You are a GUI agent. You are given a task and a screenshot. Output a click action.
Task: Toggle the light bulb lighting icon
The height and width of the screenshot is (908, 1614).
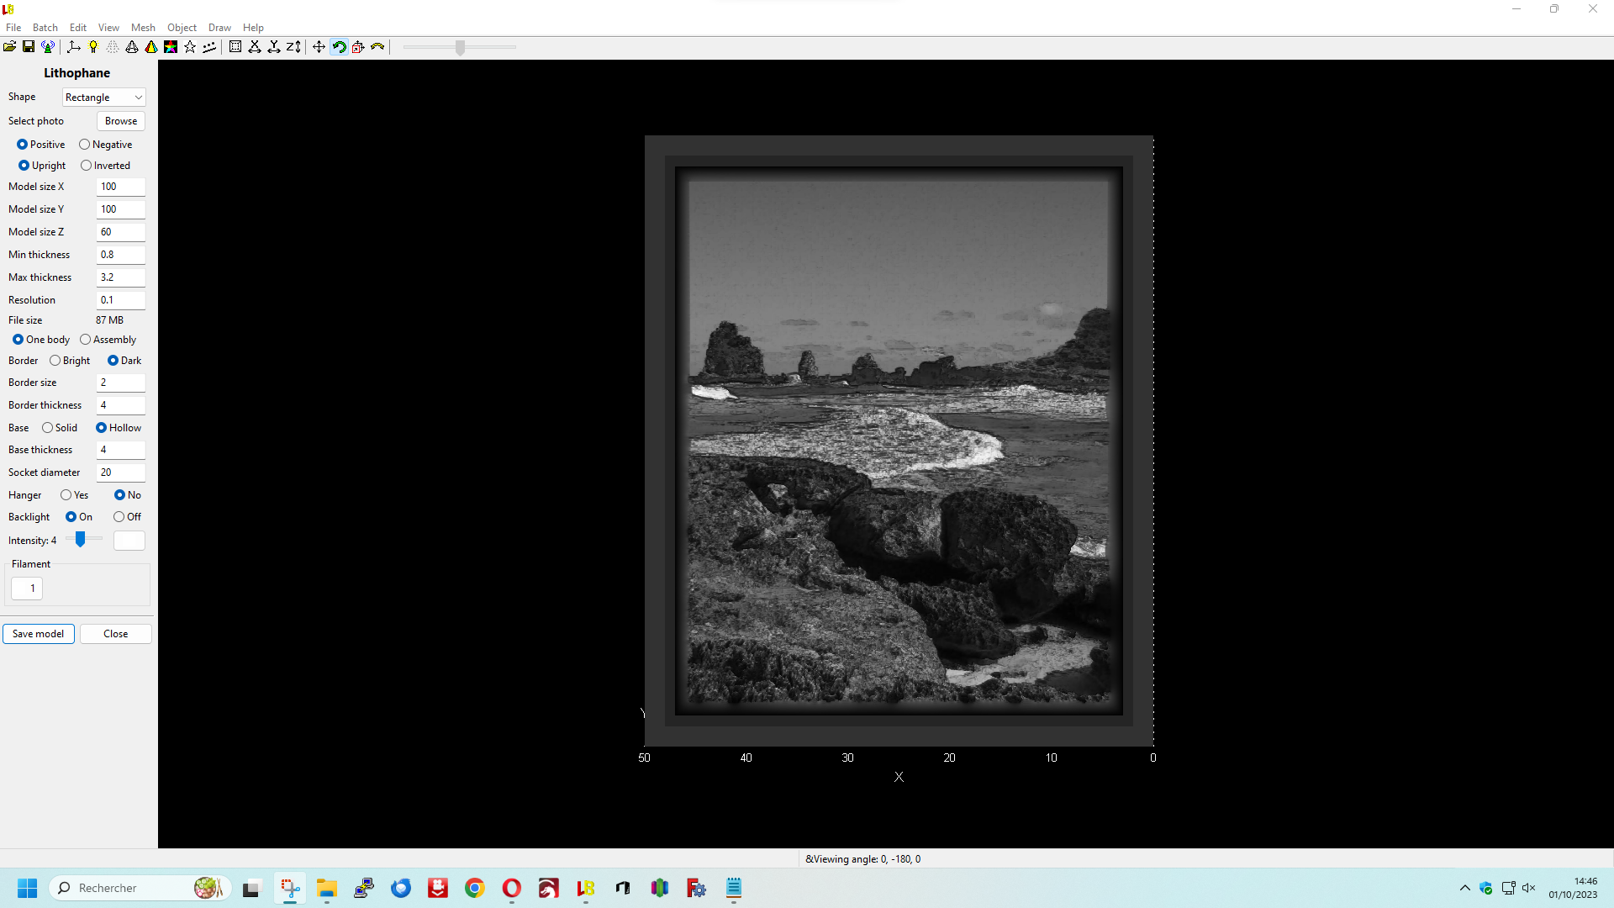pyautogui.click(x=93, y=47)
